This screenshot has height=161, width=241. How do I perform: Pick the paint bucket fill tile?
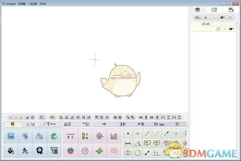[11, 151]
